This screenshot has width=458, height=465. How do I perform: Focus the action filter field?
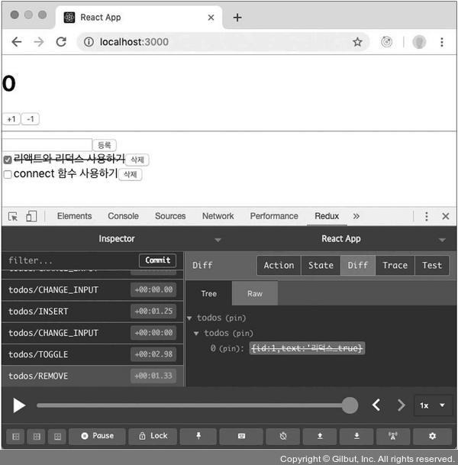click(x=69, y=260)
